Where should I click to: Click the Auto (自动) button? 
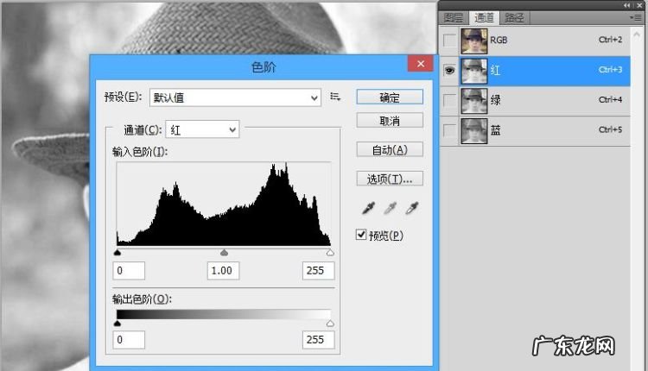pos(389,149)
